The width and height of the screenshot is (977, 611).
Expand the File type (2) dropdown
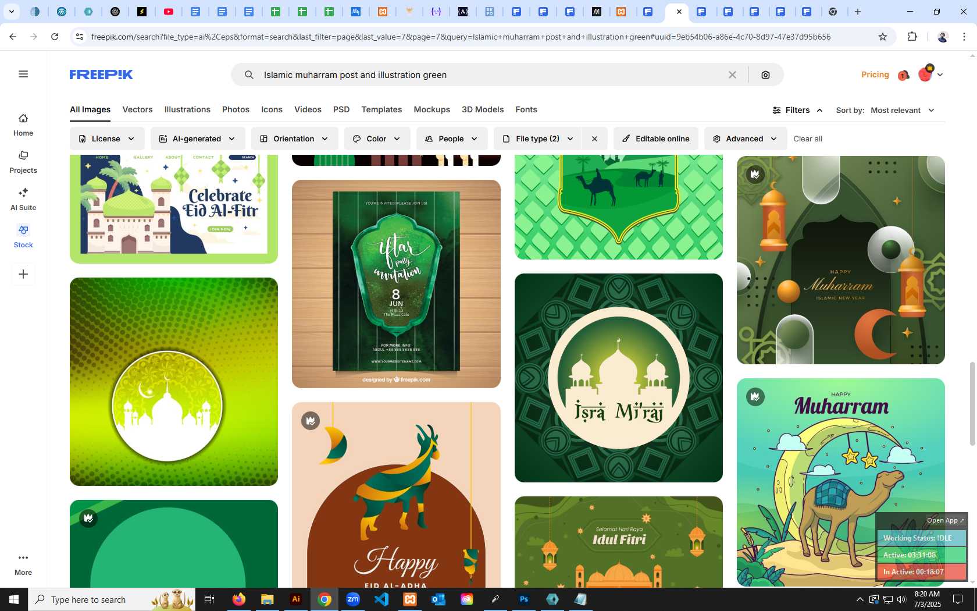coord(537,138)
